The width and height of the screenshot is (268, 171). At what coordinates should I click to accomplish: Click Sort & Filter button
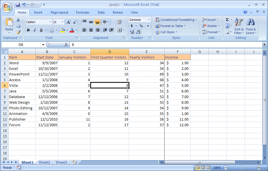[x=239, y=26]
